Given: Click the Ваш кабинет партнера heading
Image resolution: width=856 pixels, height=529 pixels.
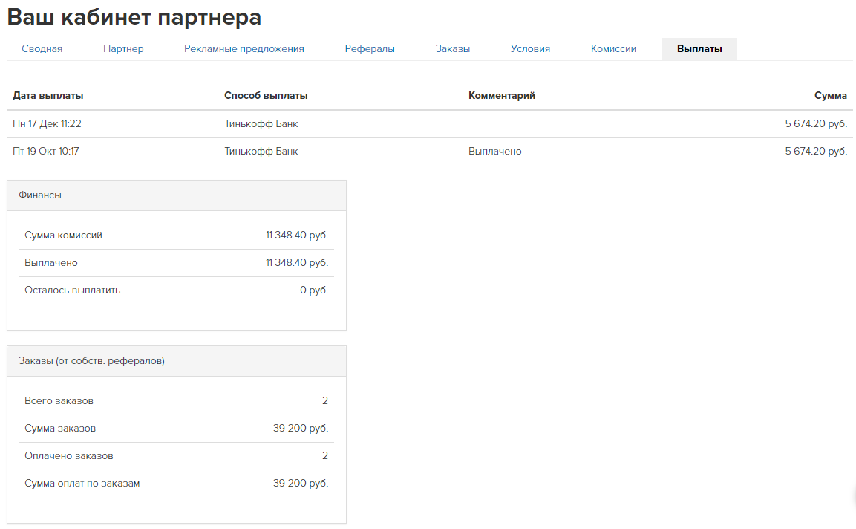Looking at the screenshot, I should (x=134, y=17).
